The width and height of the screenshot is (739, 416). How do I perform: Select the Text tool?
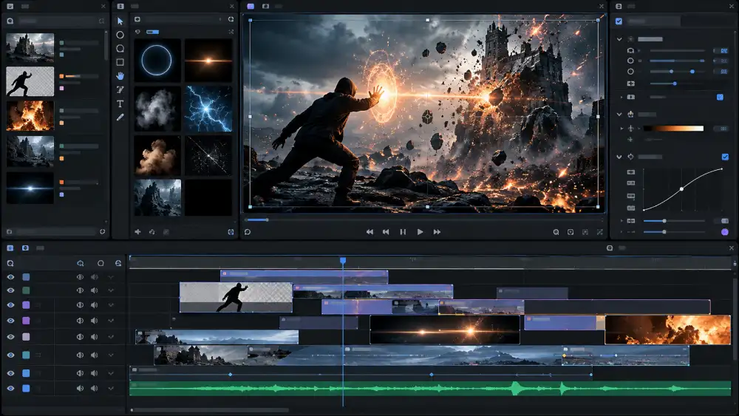point(120,103)
